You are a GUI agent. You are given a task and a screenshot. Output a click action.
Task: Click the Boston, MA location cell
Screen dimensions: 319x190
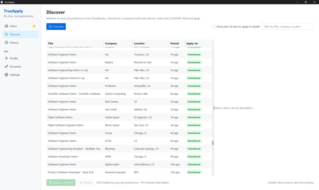(141, 94)
